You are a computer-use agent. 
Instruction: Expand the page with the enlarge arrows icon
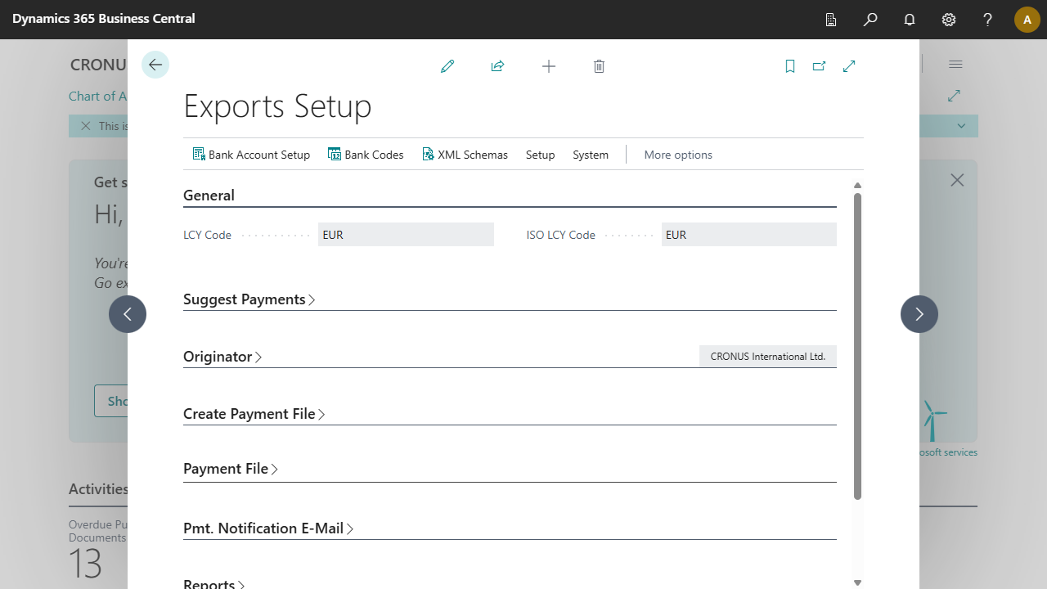tap(849, 66)
